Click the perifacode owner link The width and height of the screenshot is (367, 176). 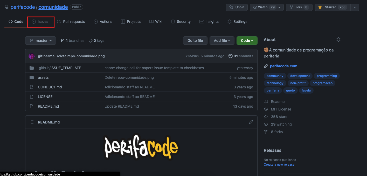pos(23,7)
